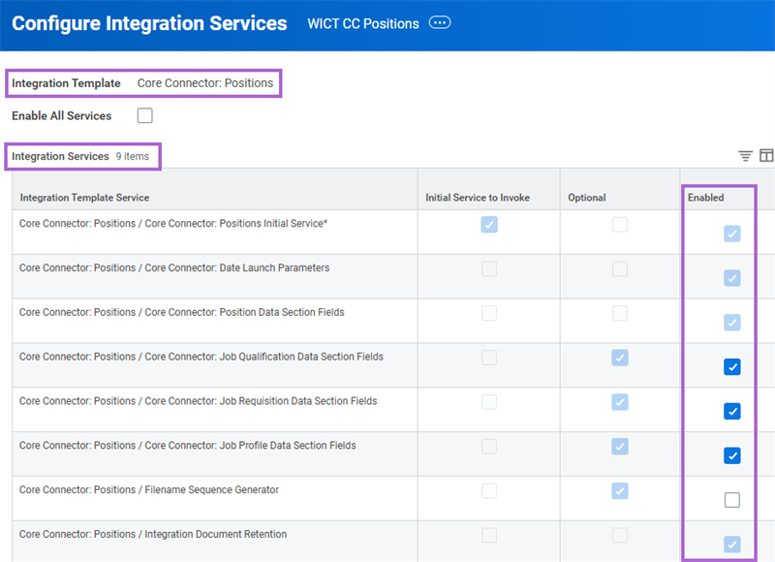The height and width of the screenshot is (562, 775).
Task: Click Optional checkbox for Job Qualification Data Section Fields
Action: [620, 358]
